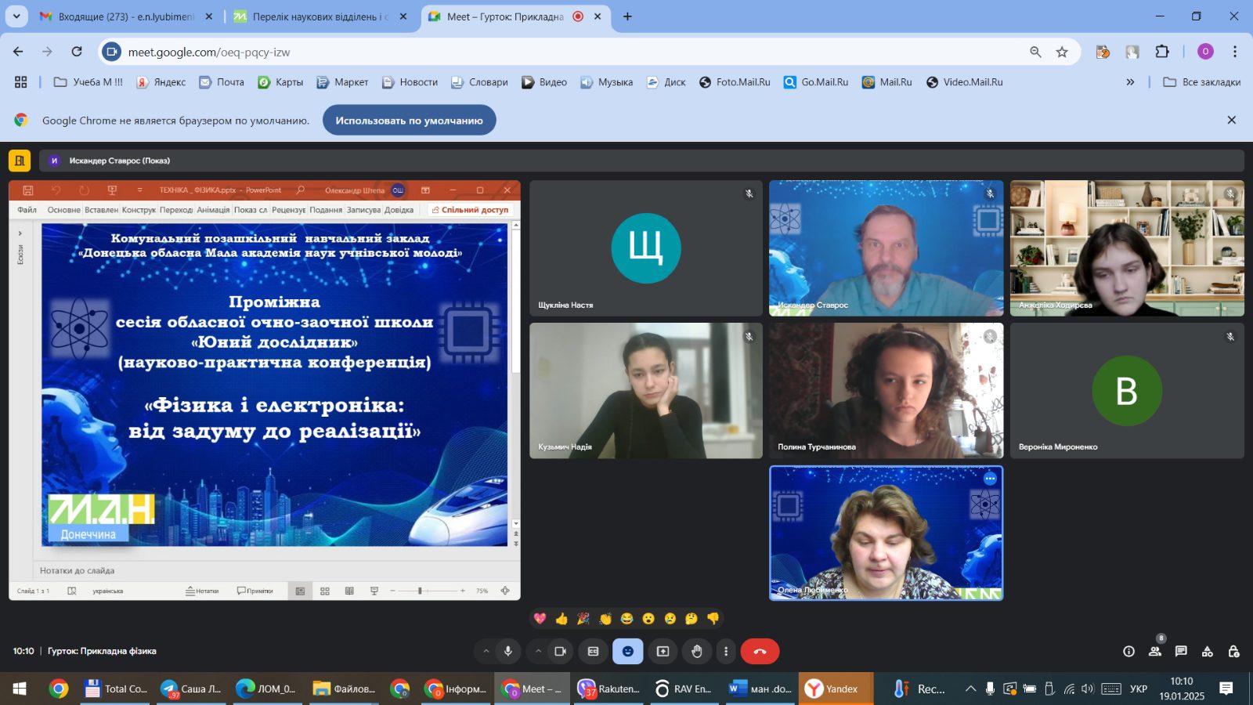Open audio settings chevron beside microphone
The height and width of the screenshot is (705, 1253).
(486, 651)
